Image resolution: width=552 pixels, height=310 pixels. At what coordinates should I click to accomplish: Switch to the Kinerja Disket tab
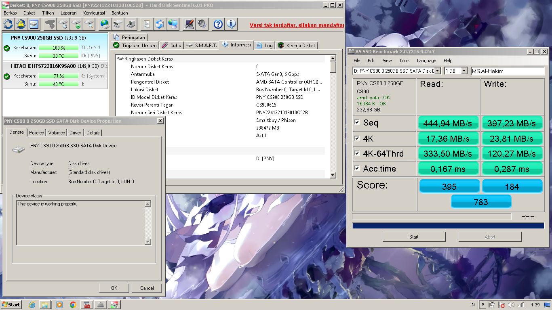297,46
